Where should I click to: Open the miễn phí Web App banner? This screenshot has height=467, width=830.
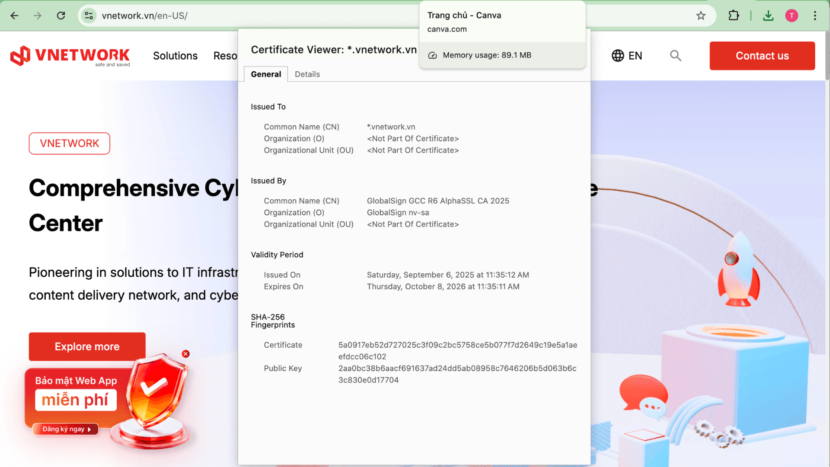tap(76, 400)
